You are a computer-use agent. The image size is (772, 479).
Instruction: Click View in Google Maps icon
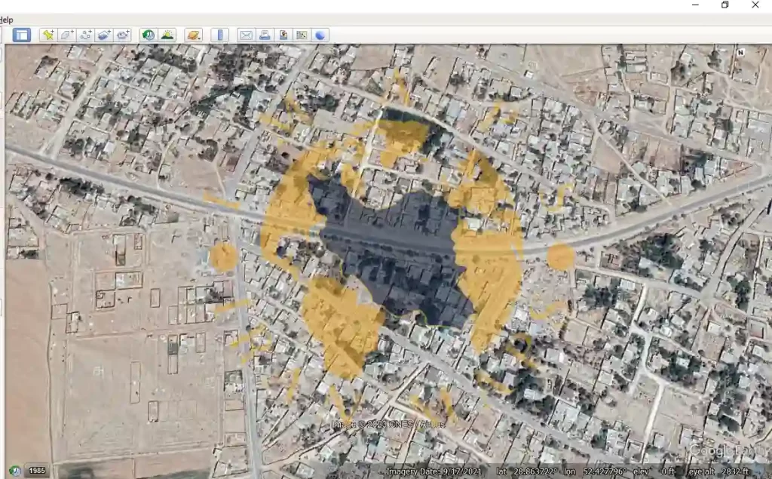pyautogui.click(x=302, y=35)
